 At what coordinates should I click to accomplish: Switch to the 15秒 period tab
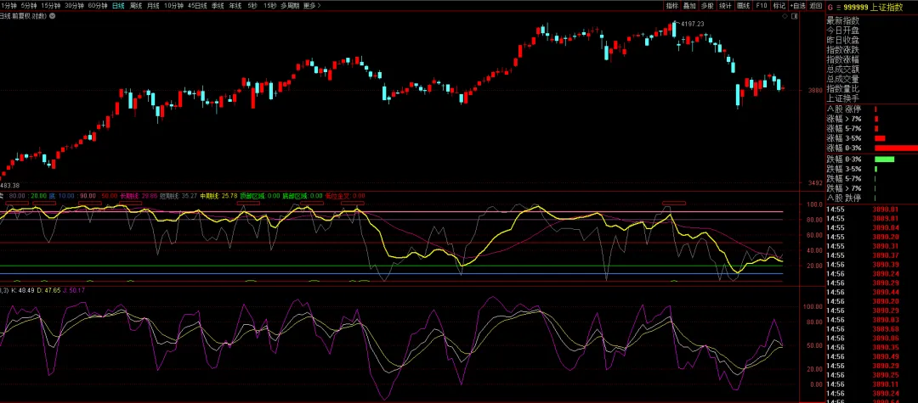[x=270, y=5]
